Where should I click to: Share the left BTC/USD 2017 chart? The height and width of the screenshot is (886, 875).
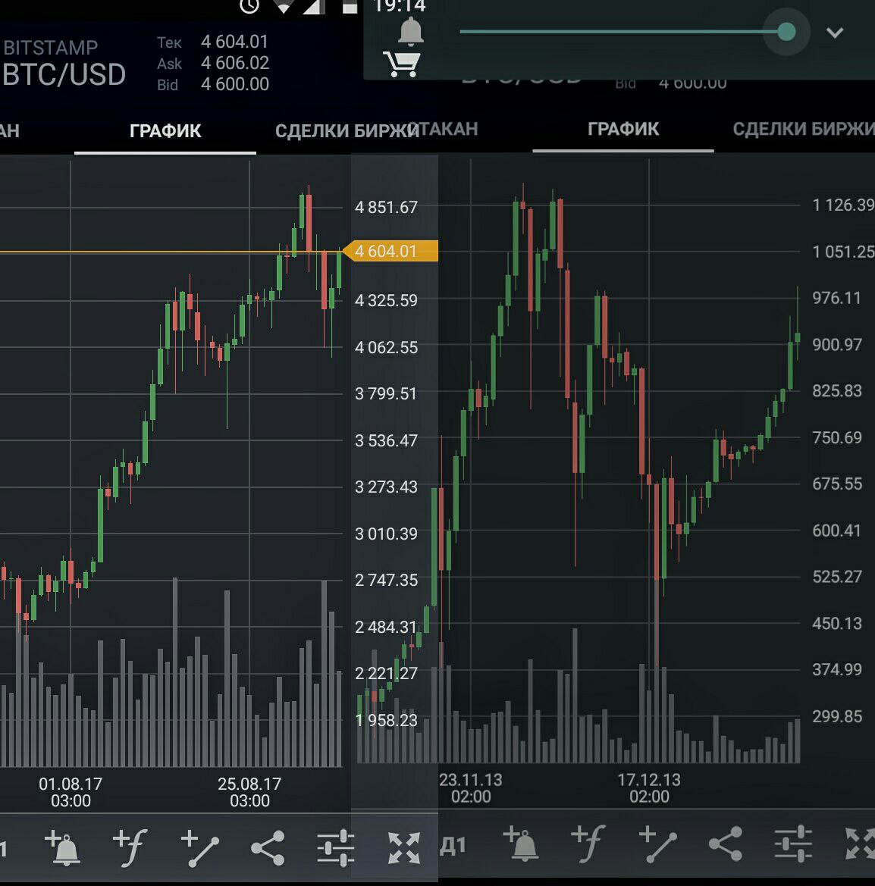click(x=268, y=847)
